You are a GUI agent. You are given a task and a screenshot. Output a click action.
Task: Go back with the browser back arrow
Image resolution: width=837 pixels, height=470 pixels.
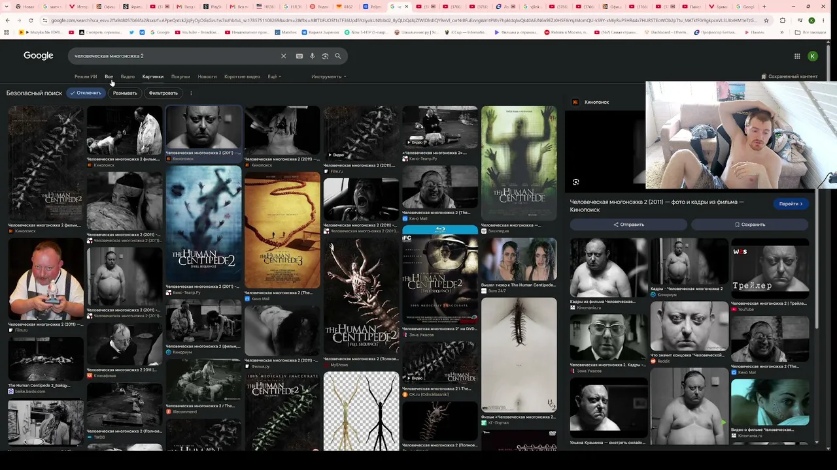point(7,20)
